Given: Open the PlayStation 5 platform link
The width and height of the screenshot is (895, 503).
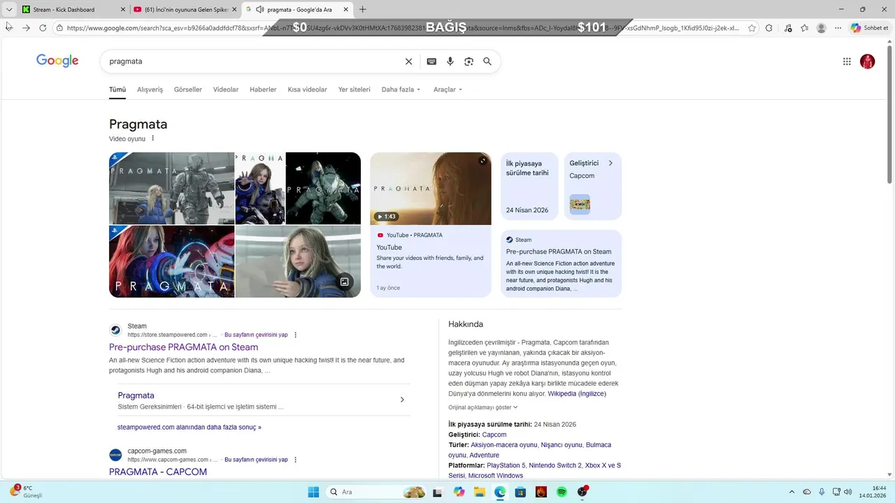Looking at the screenshot, I should 506,465.
